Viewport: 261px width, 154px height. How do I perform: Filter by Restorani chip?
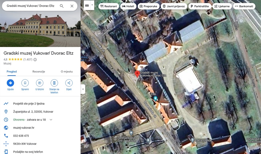coord(109,6)
